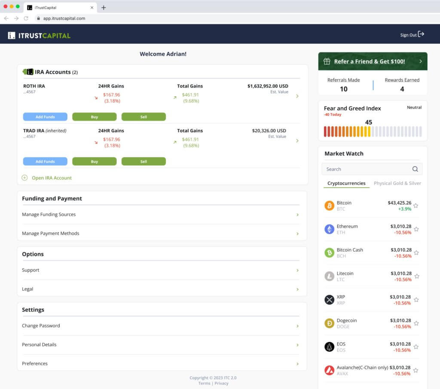The image size is (440, 389).
Task: Expand the ROTH IRA account details chevron
Action: click(297, 96)
